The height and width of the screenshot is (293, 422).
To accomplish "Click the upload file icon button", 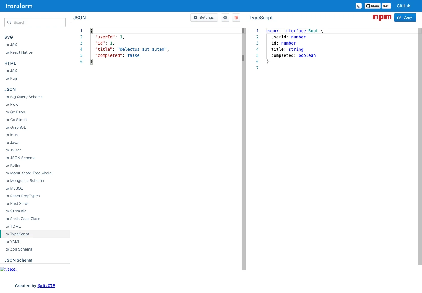I will click(225, 18).
